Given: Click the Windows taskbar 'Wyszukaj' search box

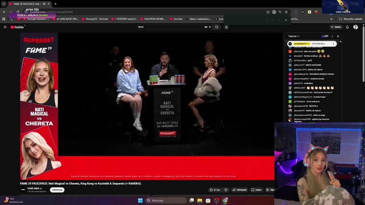Looking at the screenshot, I should [166, 200].
